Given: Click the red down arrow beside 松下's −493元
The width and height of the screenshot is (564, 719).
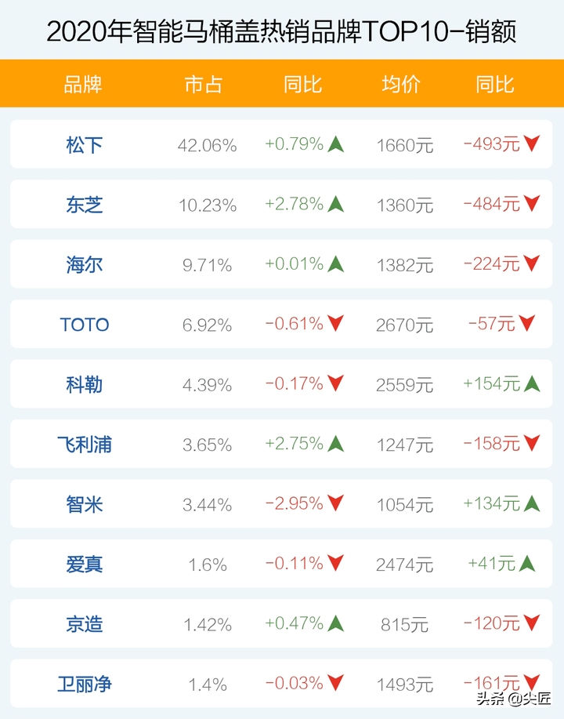Looking at the screenshot, I should 532,144.
